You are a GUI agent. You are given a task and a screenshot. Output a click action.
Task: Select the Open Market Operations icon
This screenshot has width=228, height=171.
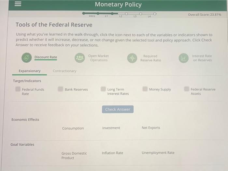coord(80,58)
